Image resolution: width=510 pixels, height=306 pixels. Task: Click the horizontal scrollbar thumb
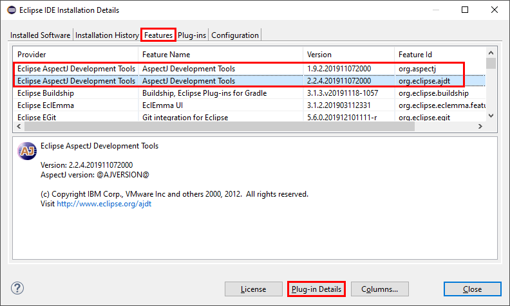(220, 127)
